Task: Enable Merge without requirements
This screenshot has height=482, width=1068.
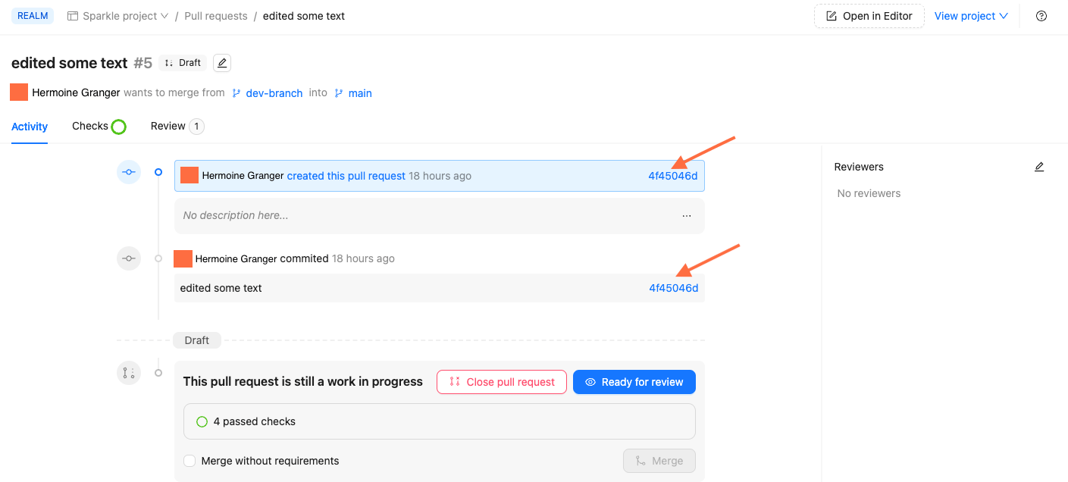Action: point(189,460)
